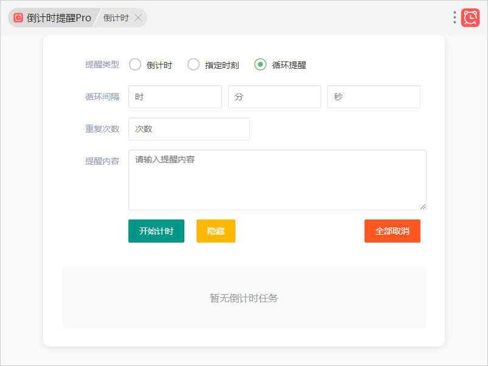Select the 倒计时 tab
Image resolution: width=488 pixels, height=366 pixels.
(x=116, y=18)
